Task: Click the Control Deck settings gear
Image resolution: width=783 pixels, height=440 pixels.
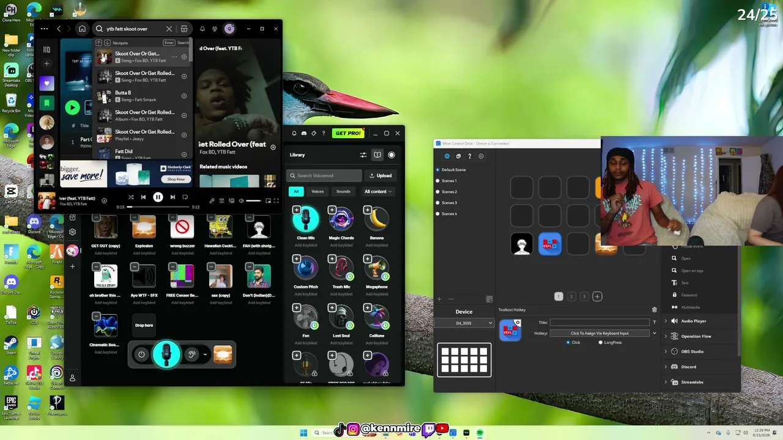Action: click(x=481, y=156)
